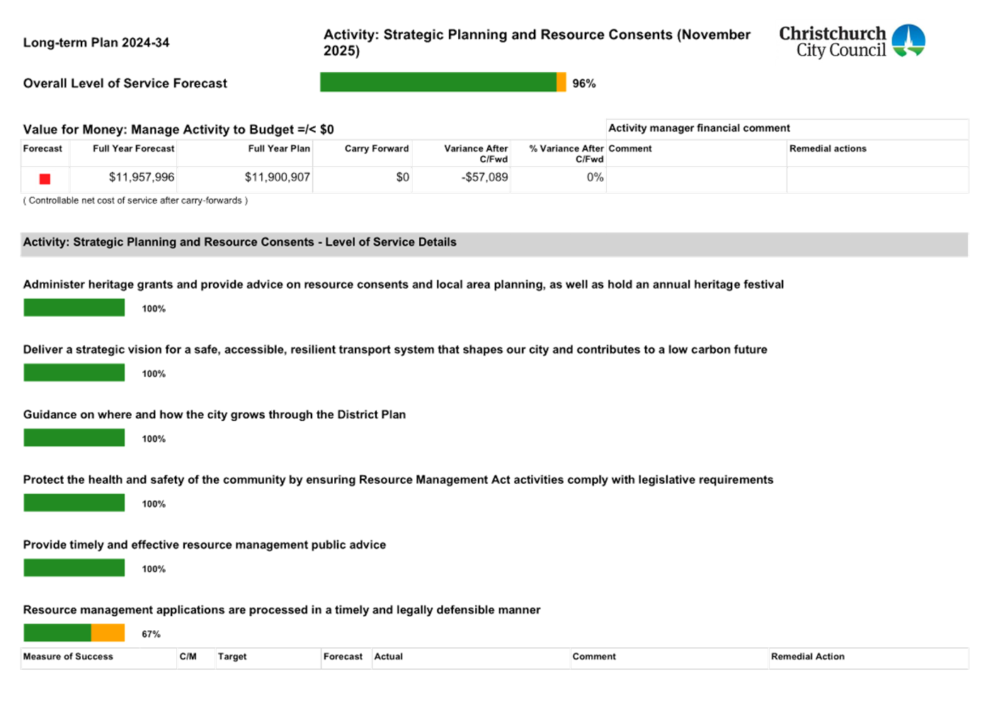Select the 100% bar under heritage grants measure
The height and width of the screenshot is (701, 992).
tap(74, 307)
